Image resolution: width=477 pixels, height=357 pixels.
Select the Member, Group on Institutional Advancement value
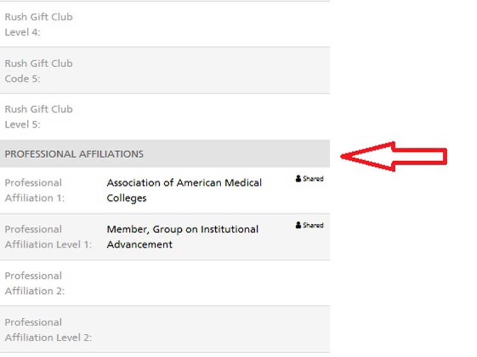(182, 237)
